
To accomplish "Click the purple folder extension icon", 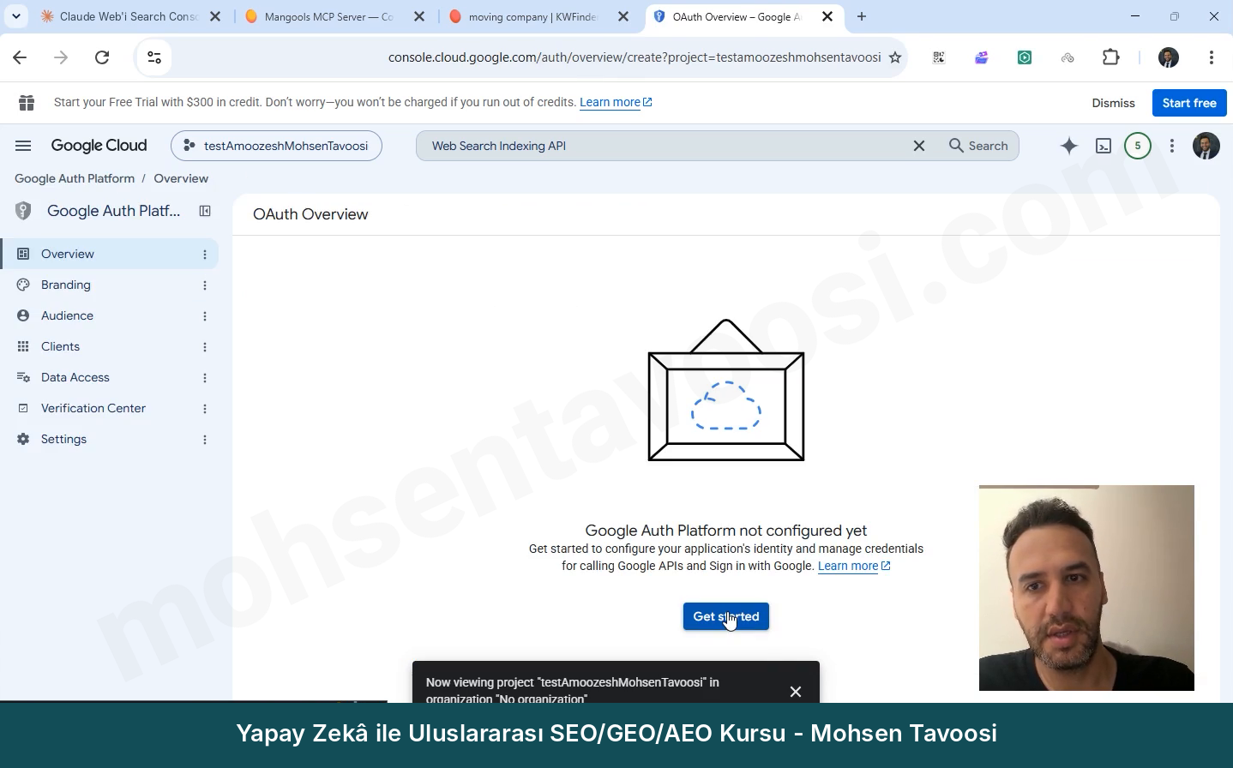I will coord(982,57).
